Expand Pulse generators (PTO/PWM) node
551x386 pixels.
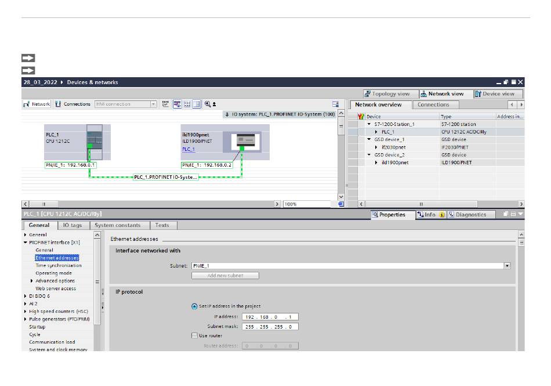26,319
